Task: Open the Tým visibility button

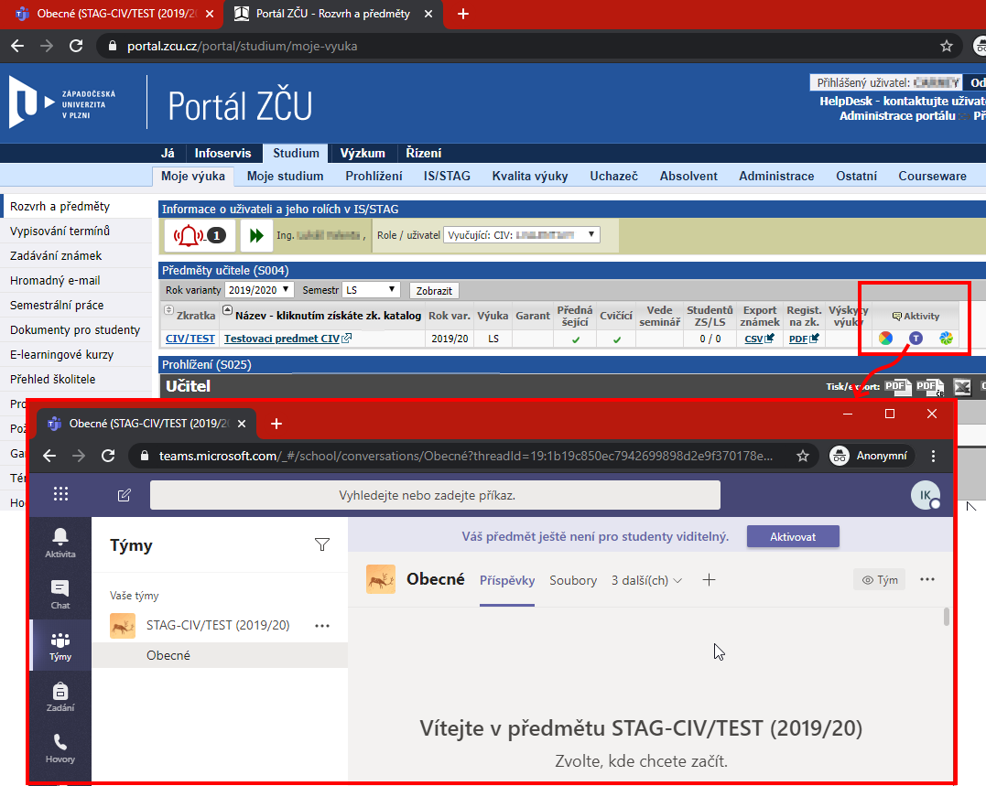Action: click(879, 580)
